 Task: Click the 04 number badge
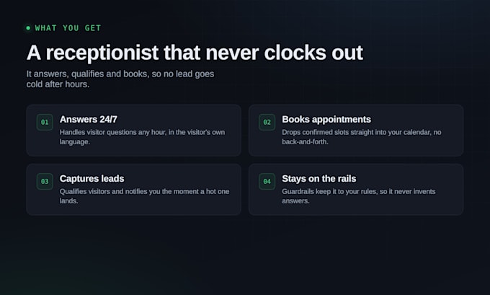pyautogui.click(x=267, y=182)
